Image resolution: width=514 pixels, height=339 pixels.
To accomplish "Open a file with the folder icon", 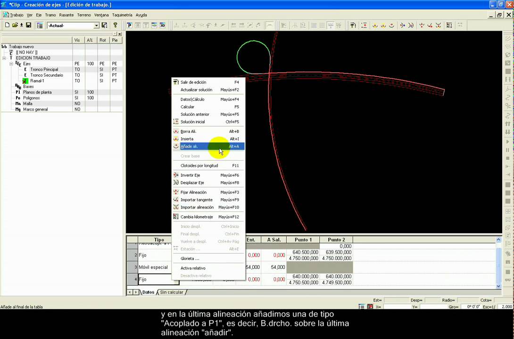I will 15,25.
